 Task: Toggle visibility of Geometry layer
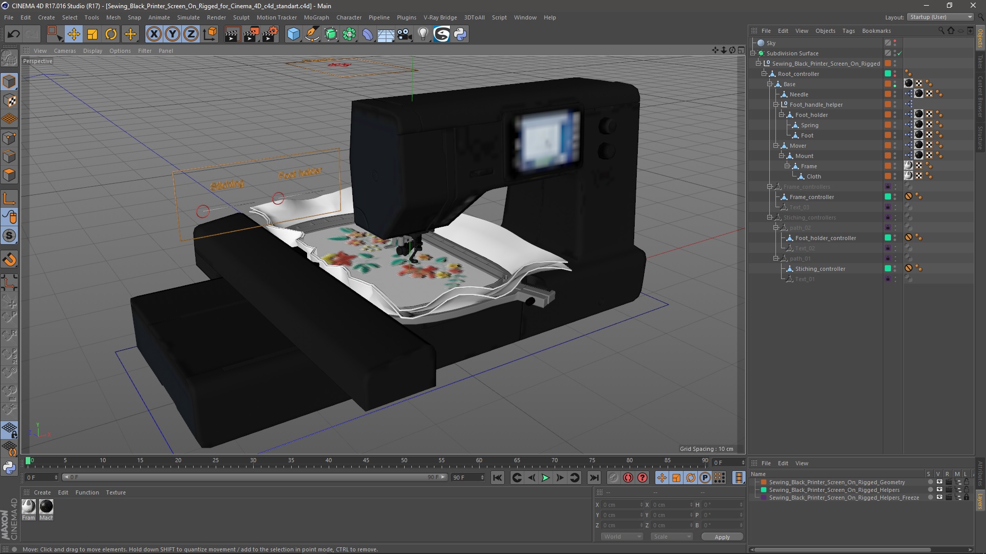[x=939, y=482]
